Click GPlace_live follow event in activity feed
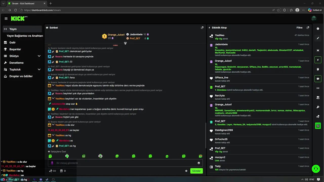 [259, 79]
